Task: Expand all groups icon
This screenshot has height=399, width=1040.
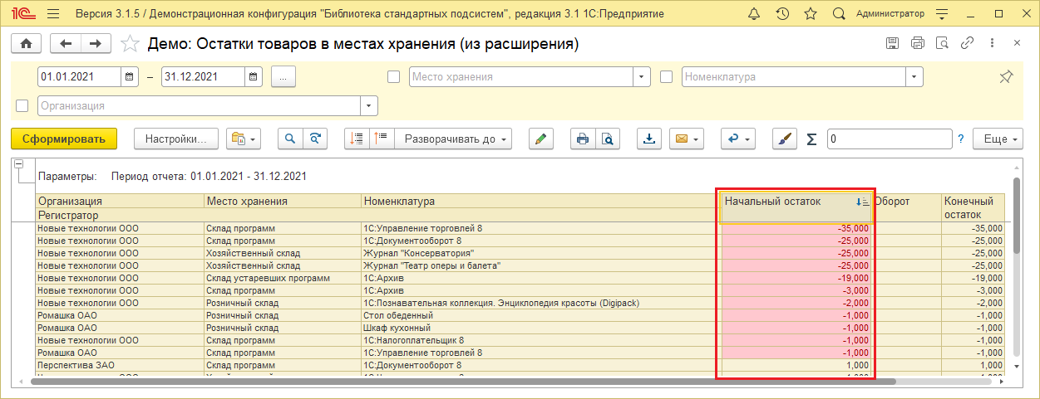Action: [x=382, y=139]
